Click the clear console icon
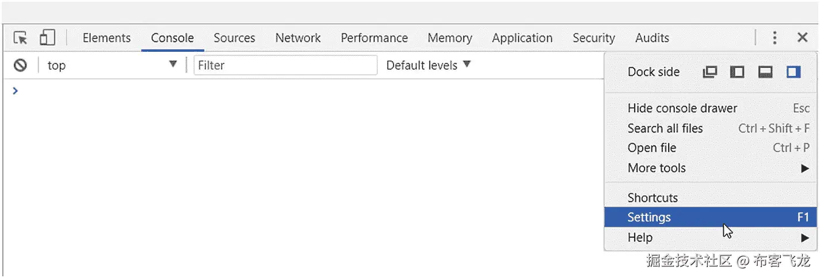Viewport: 820px width, 278px height. click(x=21, y=65)
